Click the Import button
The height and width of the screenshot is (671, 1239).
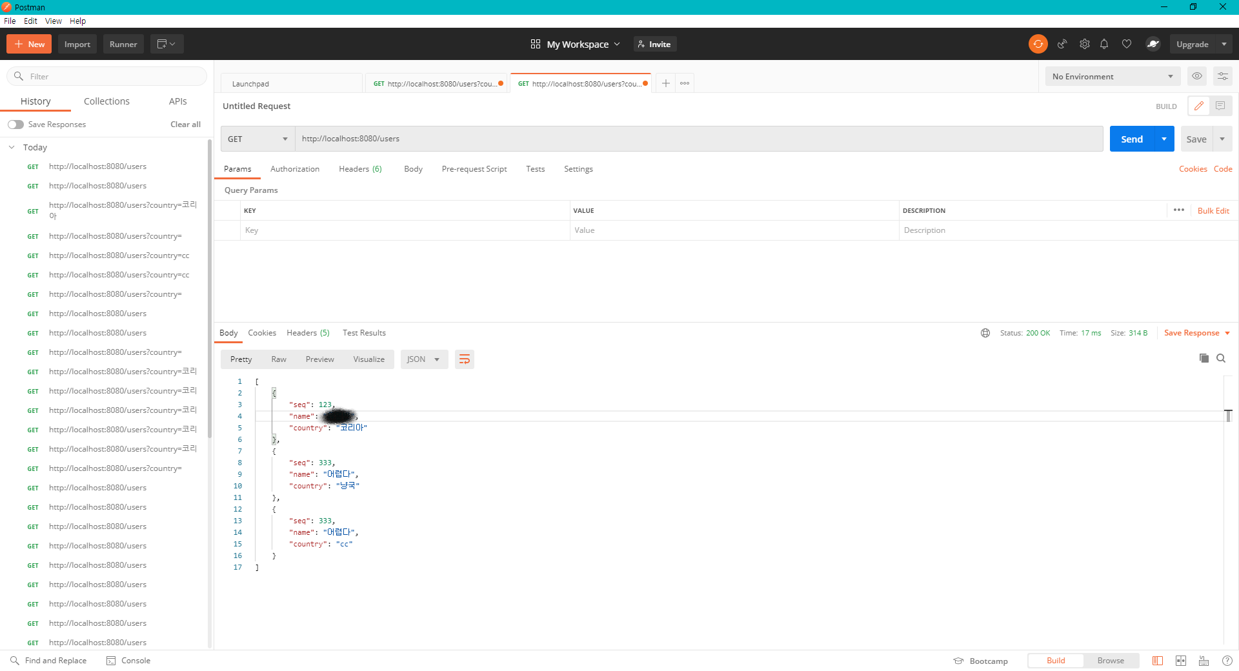[x=77, y=44]
